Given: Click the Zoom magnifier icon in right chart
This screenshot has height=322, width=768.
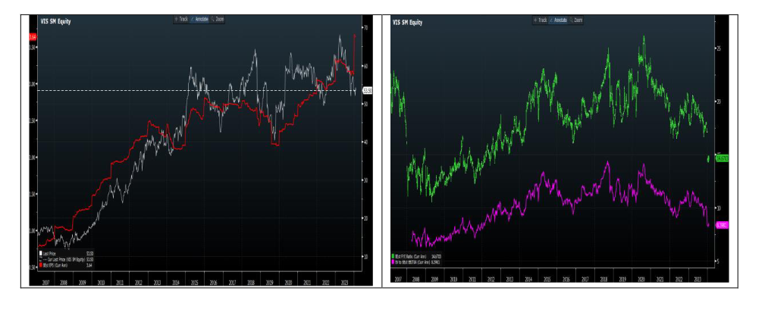Looking at the screenshot, I should 573,19.
